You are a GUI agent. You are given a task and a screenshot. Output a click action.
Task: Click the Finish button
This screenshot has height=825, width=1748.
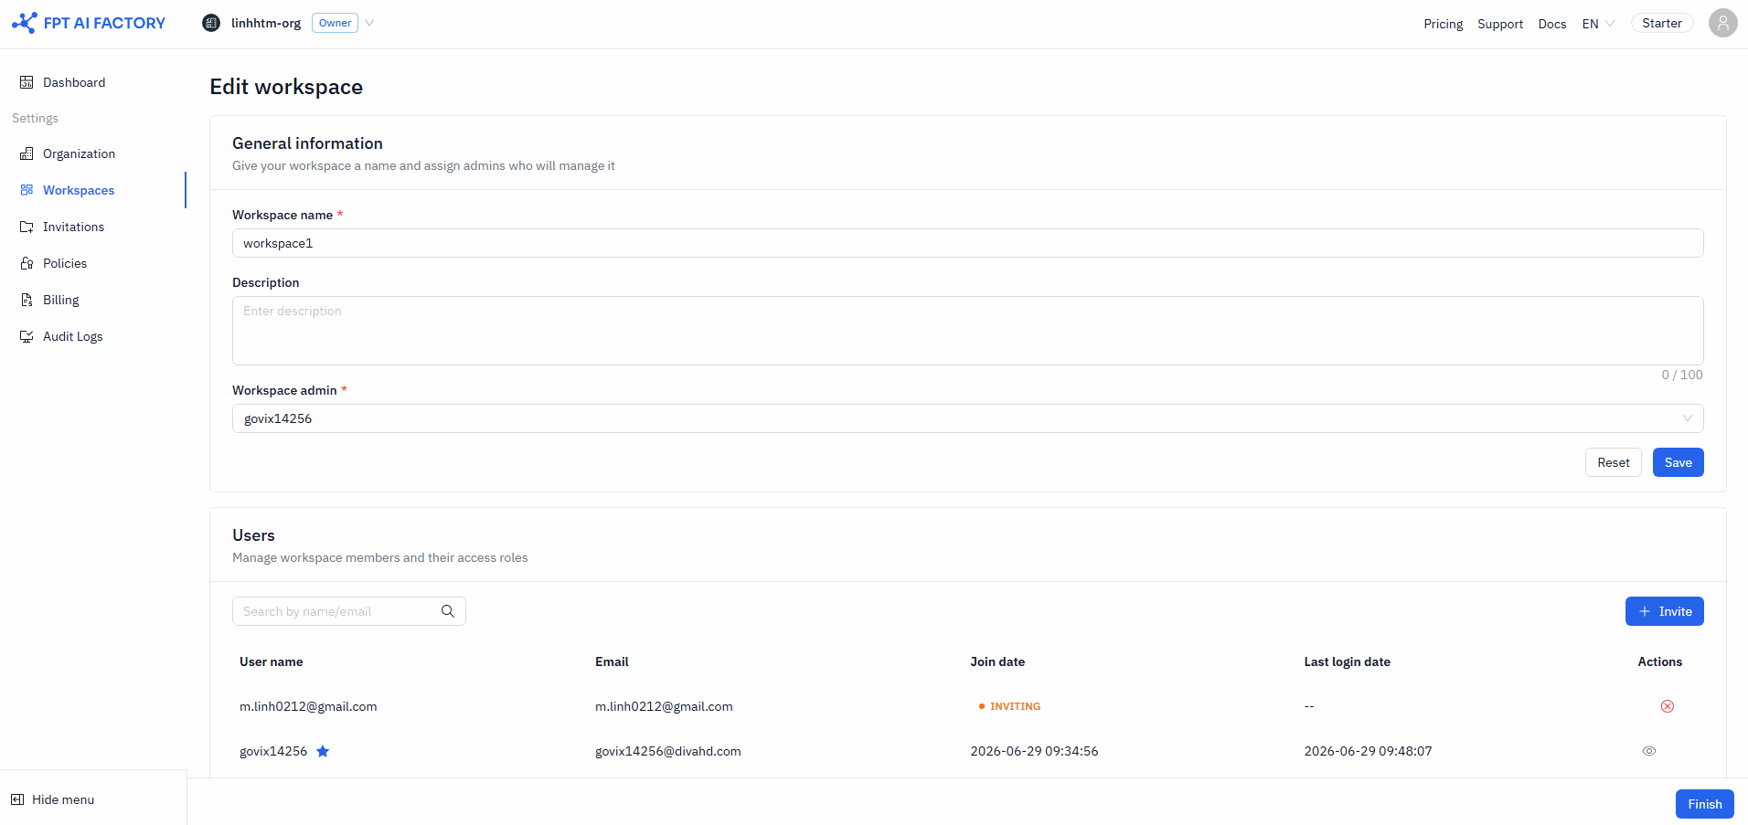[1704, 804]
